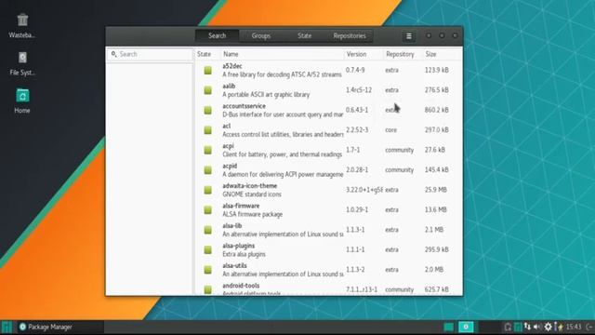This screenshot has height=335, width=595.
Task: Sort packages by the State column
Action: pyautogui.click(x=207, y=54)
